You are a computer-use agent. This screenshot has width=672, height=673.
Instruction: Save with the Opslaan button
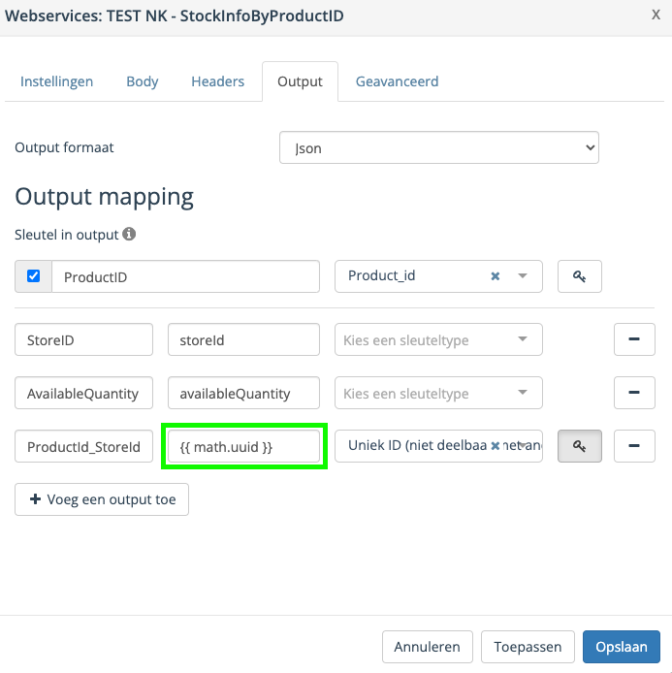tap(621, 646)
